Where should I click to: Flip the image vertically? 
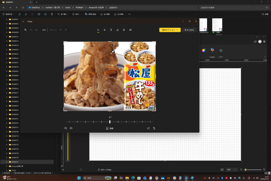[154, 128]
